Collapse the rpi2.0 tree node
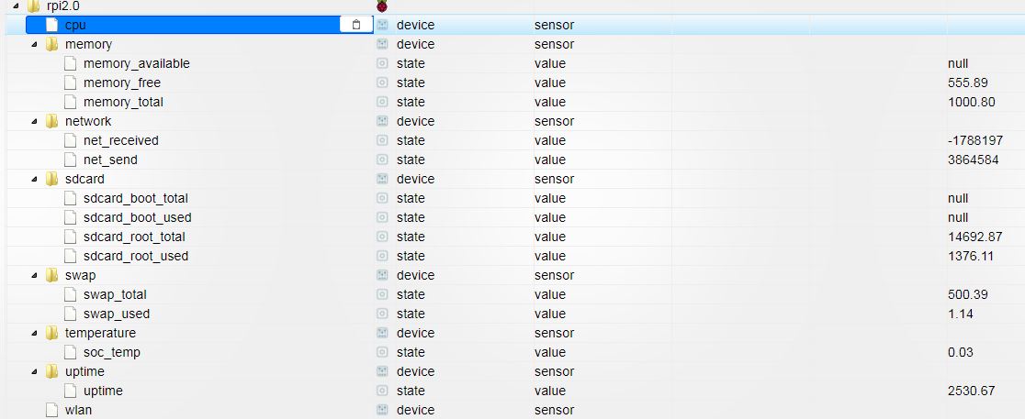The width and height of the screenshot is (1025, 419). 16,6
